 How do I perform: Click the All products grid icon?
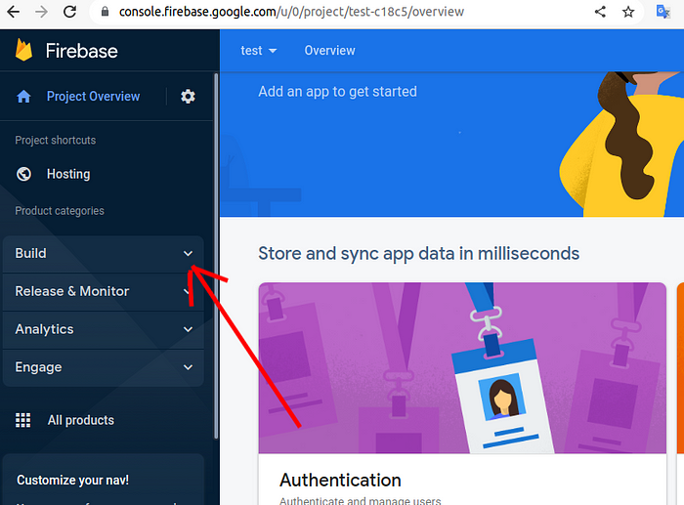[x=23, y=420]
